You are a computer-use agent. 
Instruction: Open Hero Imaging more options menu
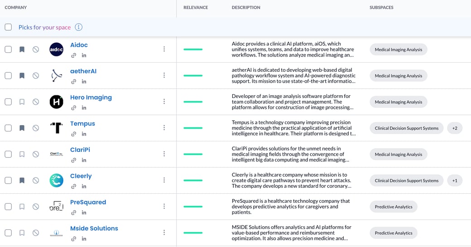(164, 101)
